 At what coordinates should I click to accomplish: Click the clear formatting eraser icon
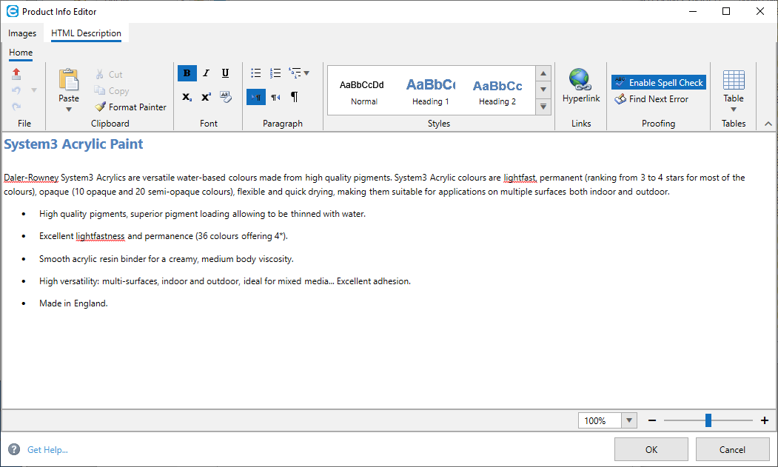[x=226, y=97]
